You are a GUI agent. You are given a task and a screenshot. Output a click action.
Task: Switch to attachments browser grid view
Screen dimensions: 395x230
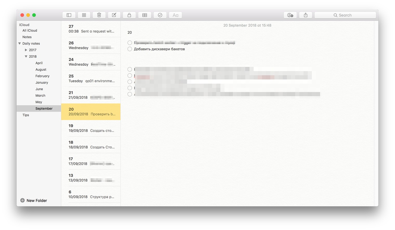[x=84, y=15]
